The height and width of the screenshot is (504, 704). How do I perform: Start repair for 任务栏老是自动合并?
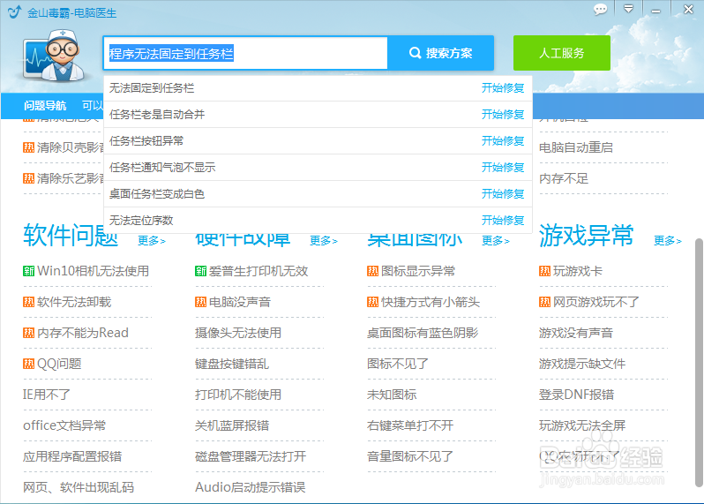click(503, 115)
